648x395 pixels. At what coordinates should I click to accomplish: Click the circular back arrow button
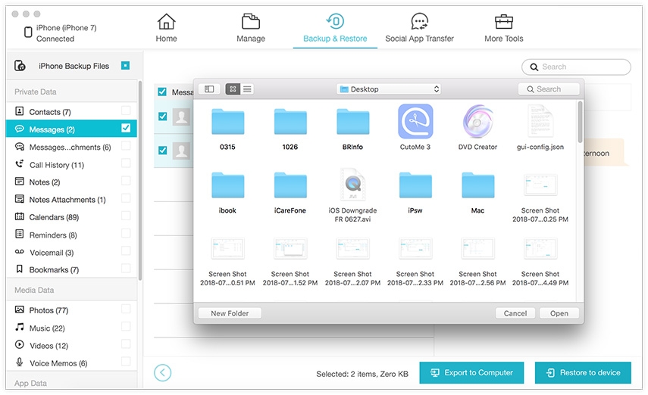(x=162, y=373)
